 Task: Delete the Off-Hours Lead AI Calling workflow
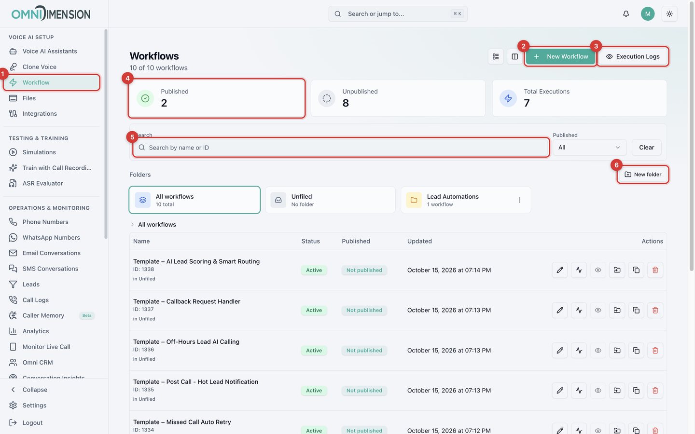click(x=655, y=351)
